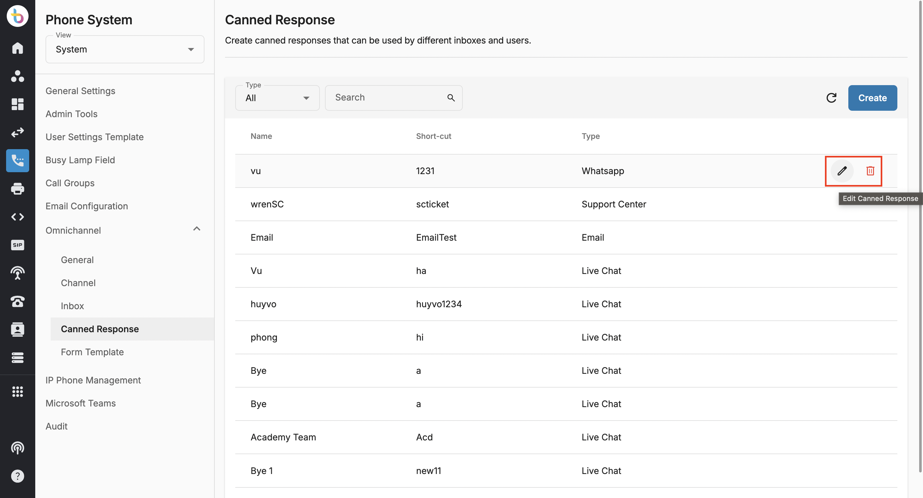Image resolution: width=923 pixels, height=498 pixels.
Task: Delete the vu canned response trash icon
Action: click(870, 171)
